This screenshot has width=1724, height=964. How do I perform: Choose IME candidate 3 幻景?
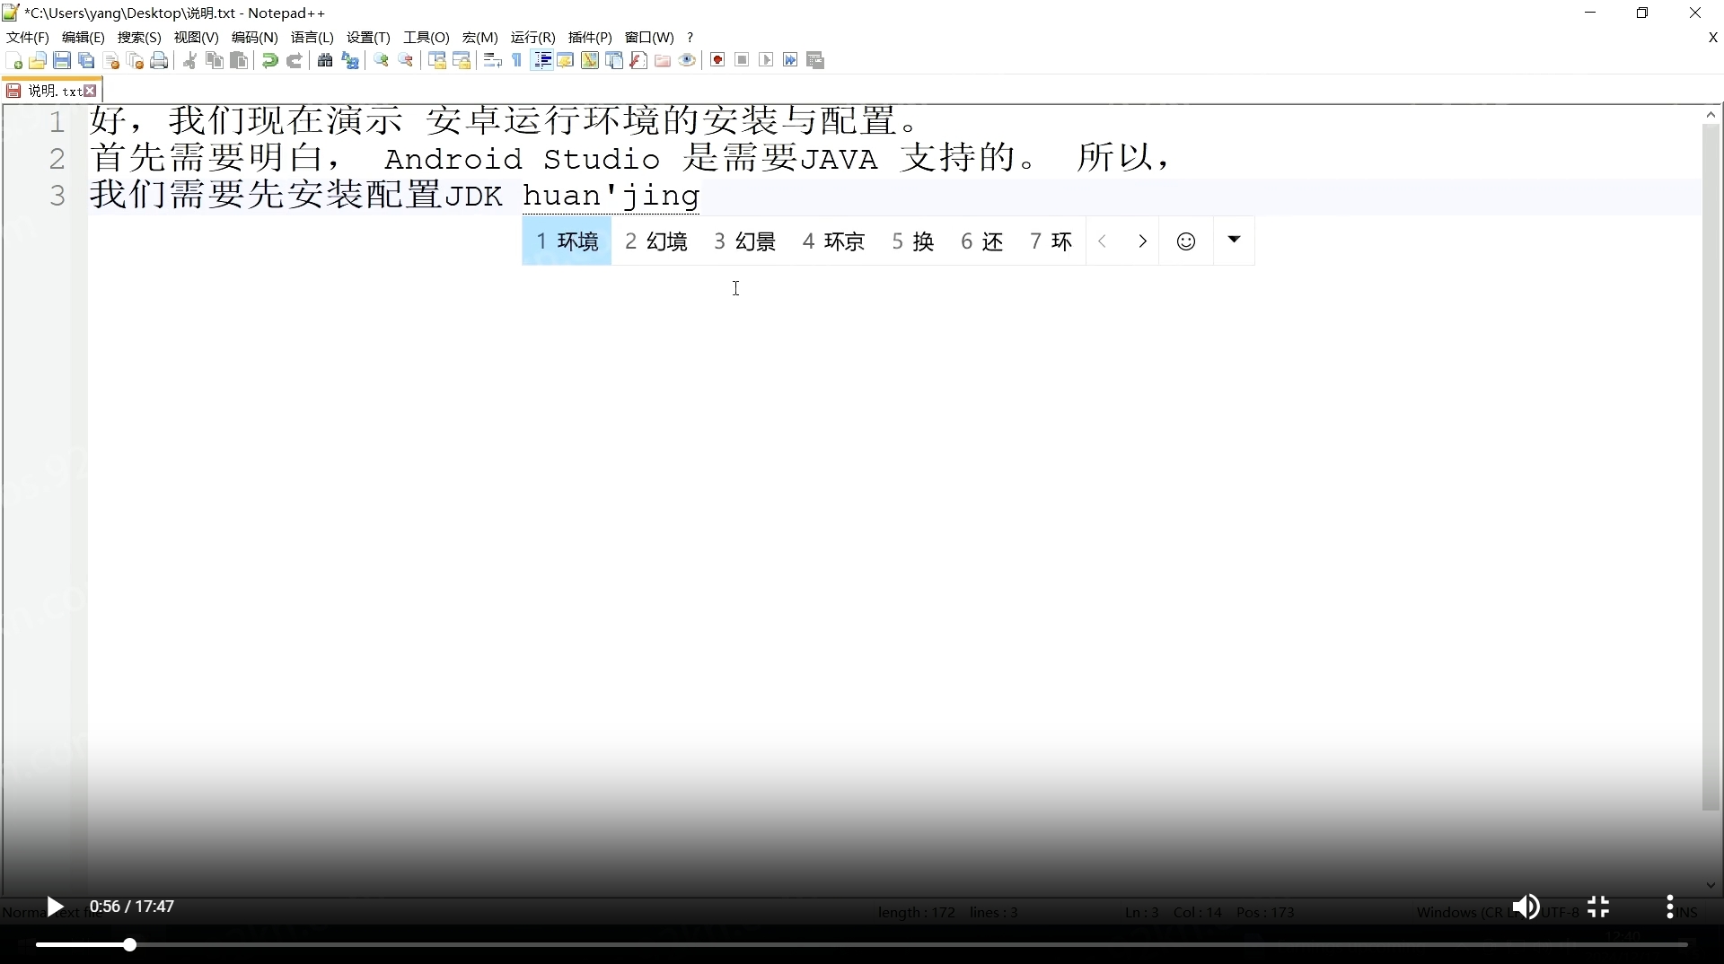pyautogui.click(x=745, y=241)
